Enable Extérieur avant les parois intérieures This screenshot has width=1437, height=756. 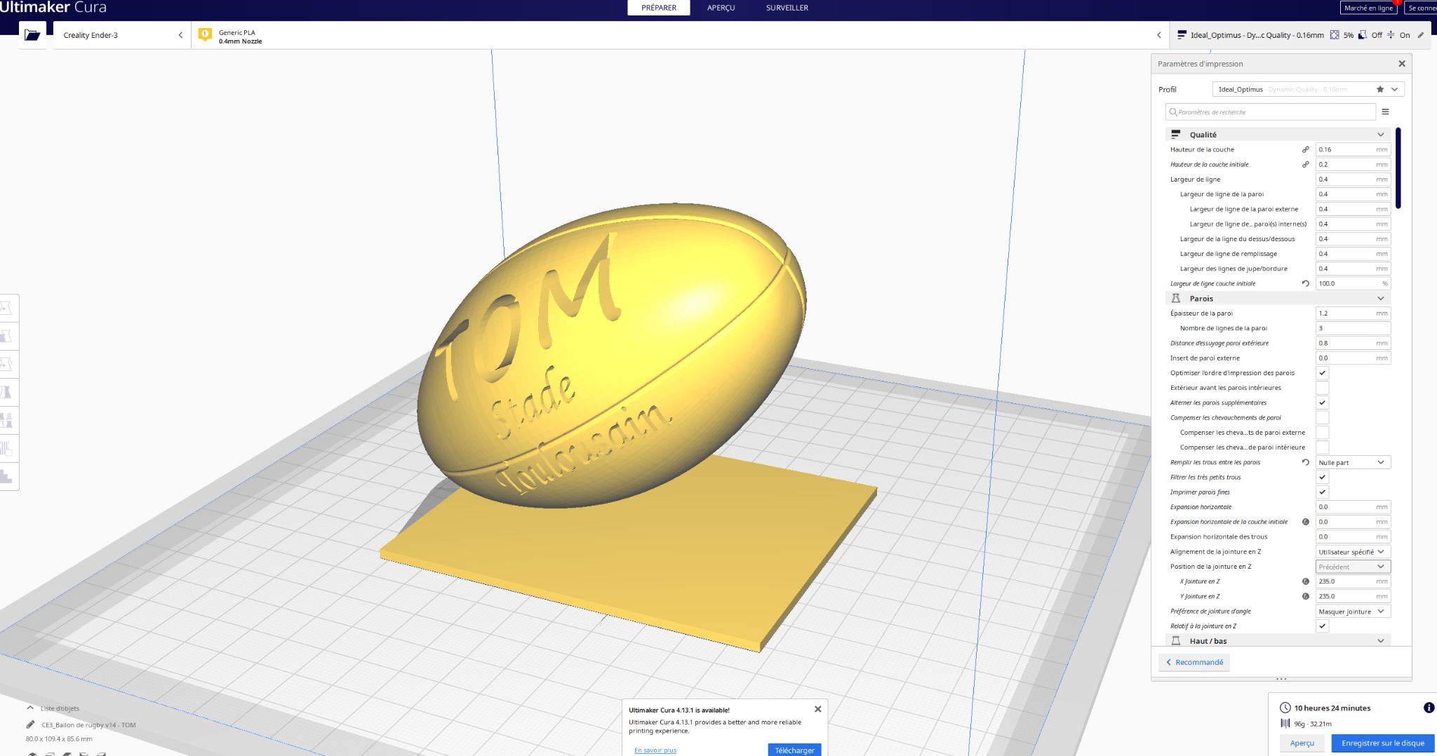pos(1322,388)
